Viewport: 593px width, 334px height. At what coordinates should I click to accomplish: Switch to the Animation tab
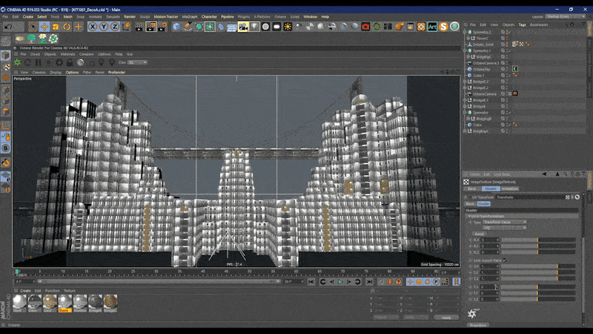pyautogui.click(x=509, y=189)
